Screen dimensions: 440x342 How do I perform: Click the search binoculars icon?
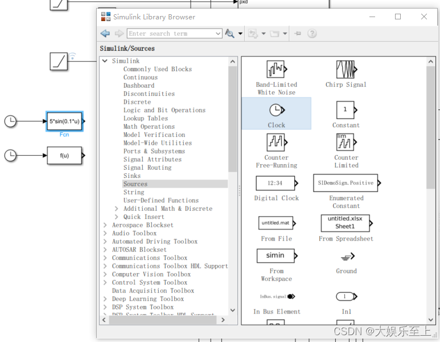tap(229, 34)
